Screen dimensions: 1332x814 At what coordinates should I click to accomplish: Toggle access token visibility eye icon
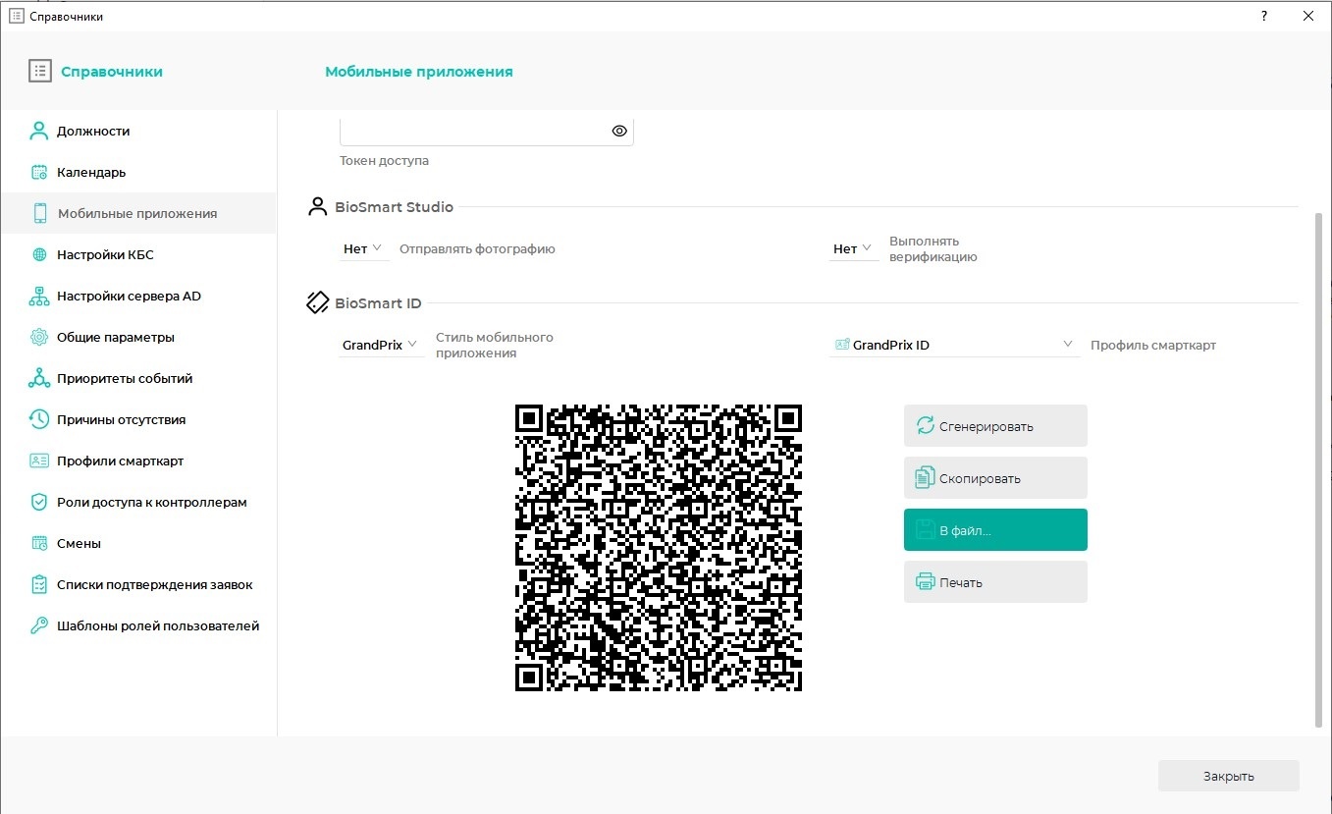pyautogui.click(x=619, y=131)
